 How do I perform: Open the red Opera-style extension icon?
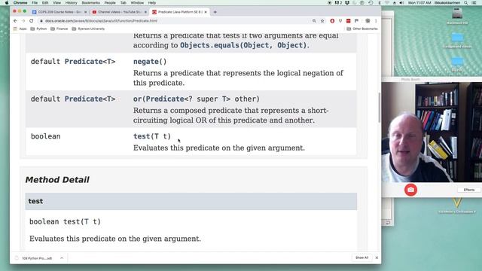pyautogui.click(x=332, y=21)
